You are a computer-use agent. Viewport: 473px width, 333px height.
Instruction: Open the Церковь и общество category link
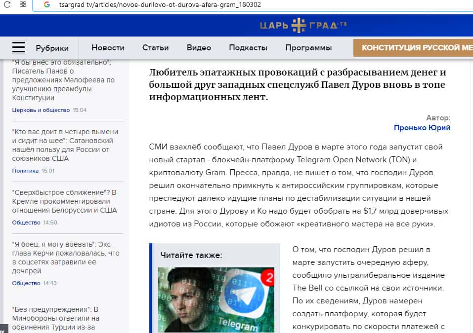[41, 110]
